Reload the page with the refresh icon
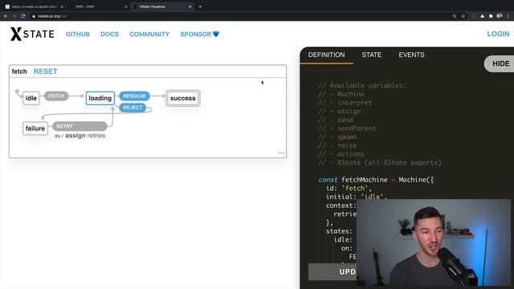514x289 pixels. pos(23,16)
